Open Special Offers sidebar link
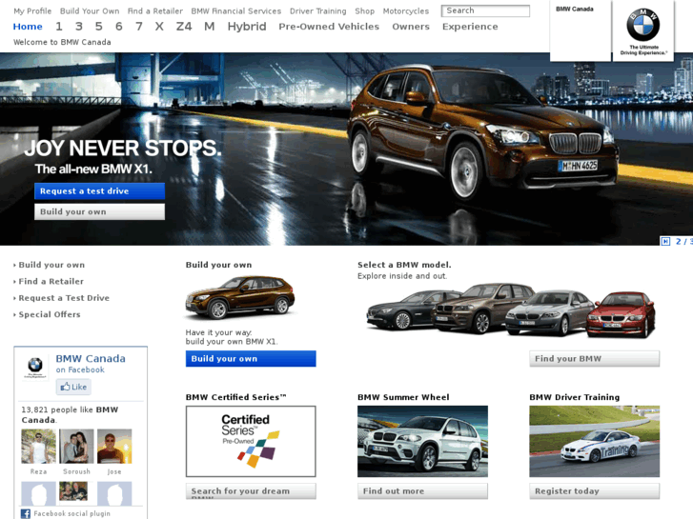This screenshot has width=693, height=519. tap(49, 314)
